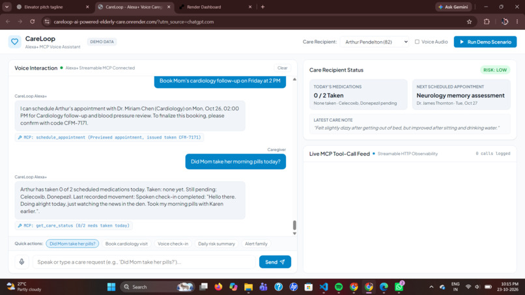
Task: Open a new browser tab
Action: [263, 7]
